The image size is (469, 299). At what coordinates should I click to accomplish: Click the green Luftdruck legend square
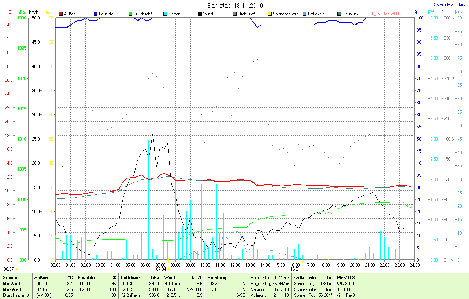click(x=130, y=14)
